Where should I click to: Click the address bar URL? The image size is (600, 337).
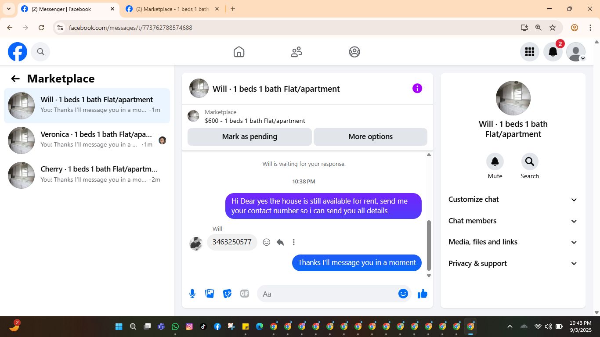point(130,28)
